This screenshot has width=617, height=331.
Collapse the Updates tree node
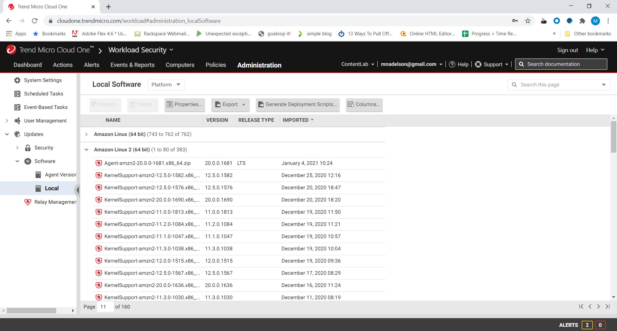[7, 134]
